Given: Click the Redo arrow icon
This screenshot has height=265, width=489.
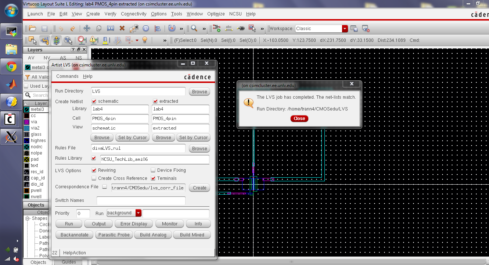Looking at the screenshot, I should point(73,28).
